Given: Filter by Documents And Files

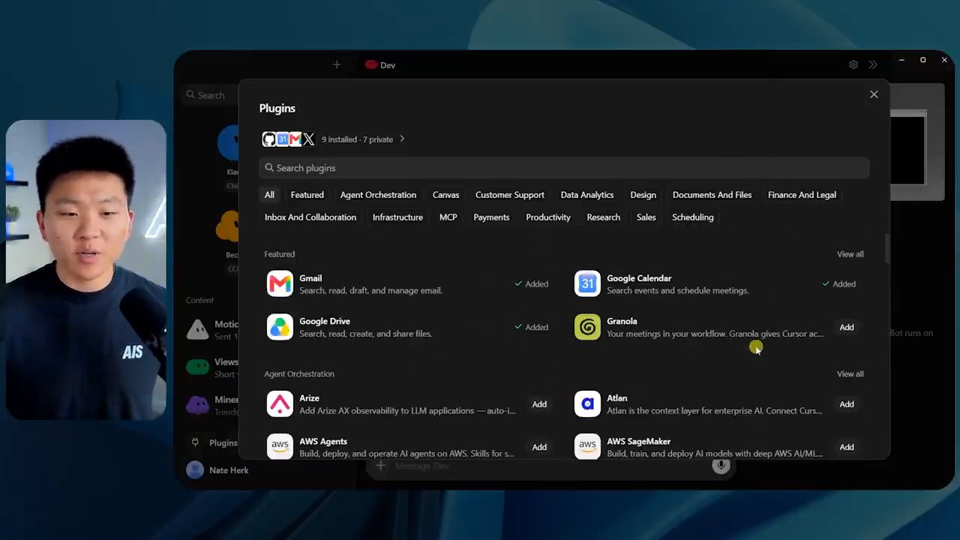Looking at the screenshot, I should [x=712, y=195].
